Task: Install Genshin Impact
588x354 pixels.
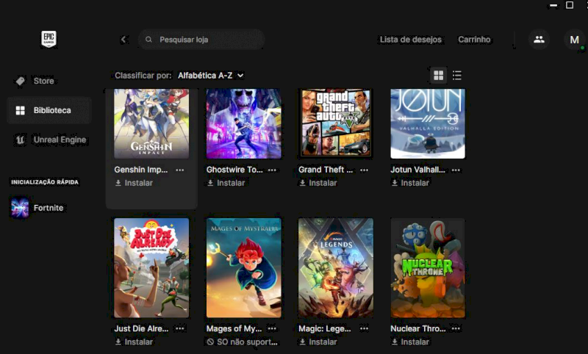Action: [134, 183]
